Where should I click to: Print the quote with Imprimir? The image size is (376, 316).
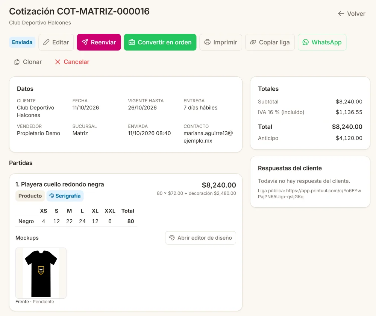pos(221,42)
